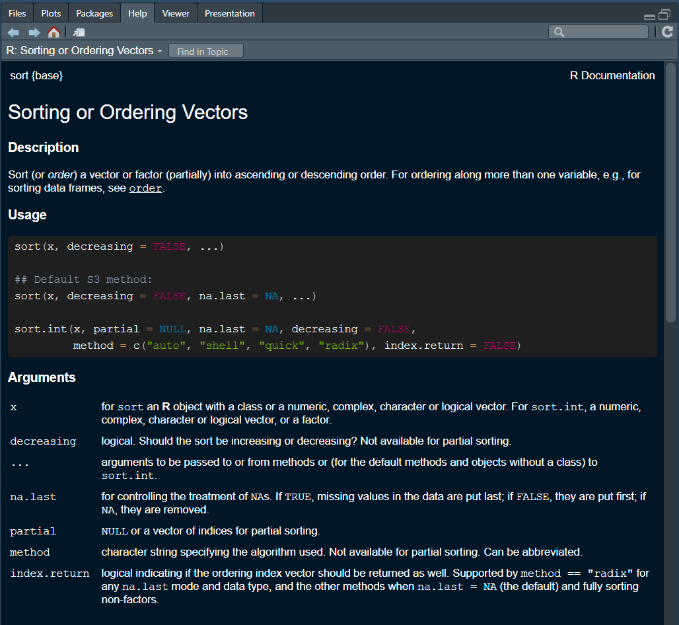Open the Presentation tab
Screen dimensions: 679x625
[229, 13]
